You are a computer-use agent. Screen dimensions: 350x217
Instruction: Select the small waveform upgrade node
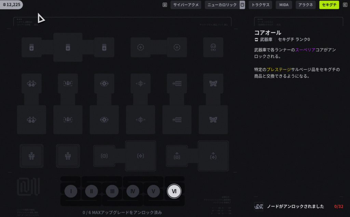(x=140, y=83)
